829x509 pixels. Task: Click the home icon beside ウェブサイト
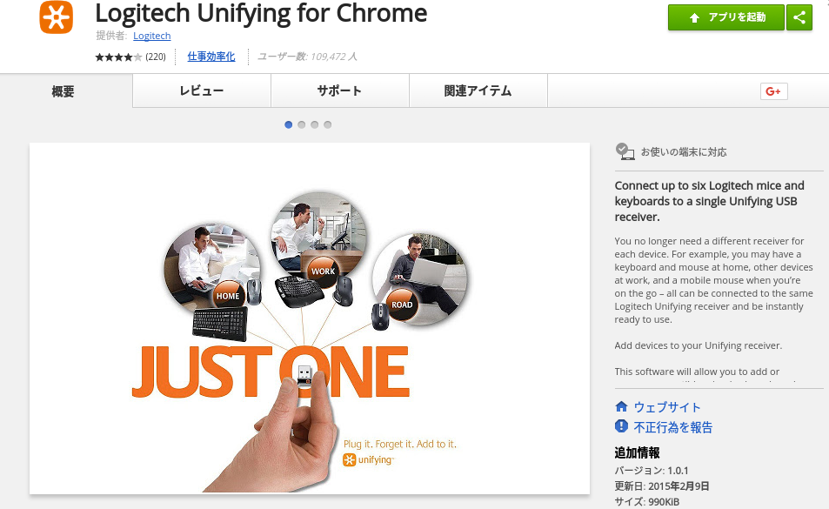pos(621,406)
